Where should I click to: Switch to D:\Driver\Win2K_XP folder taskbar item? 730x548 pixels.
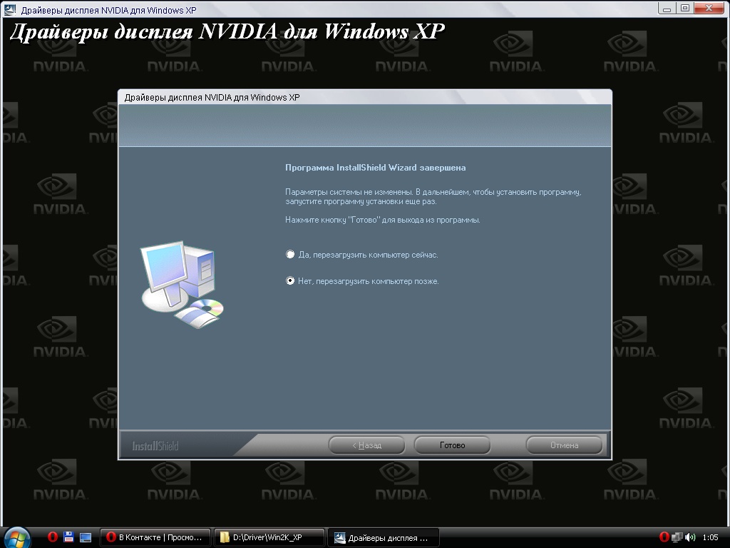269,537
